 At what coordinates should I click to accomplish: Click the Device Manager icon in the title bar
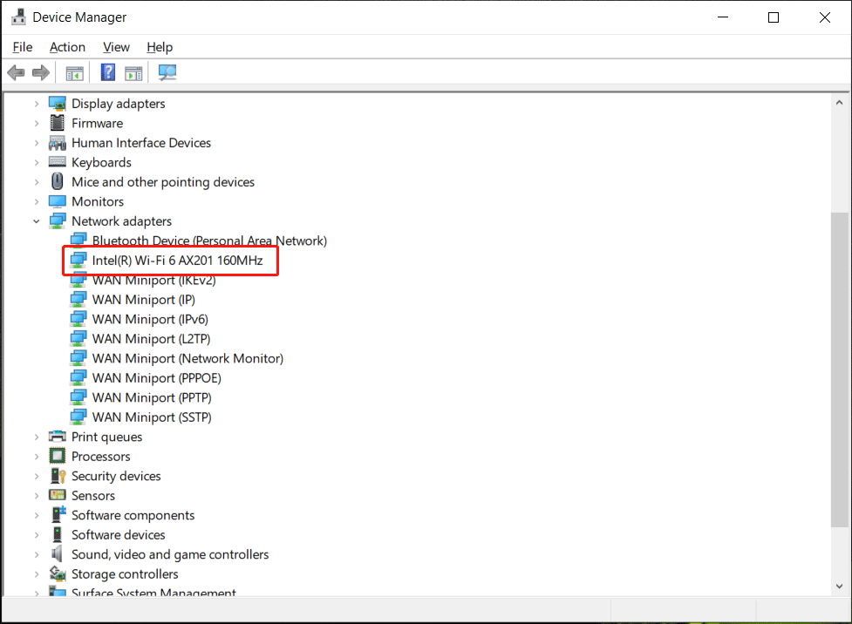[18, 16]
